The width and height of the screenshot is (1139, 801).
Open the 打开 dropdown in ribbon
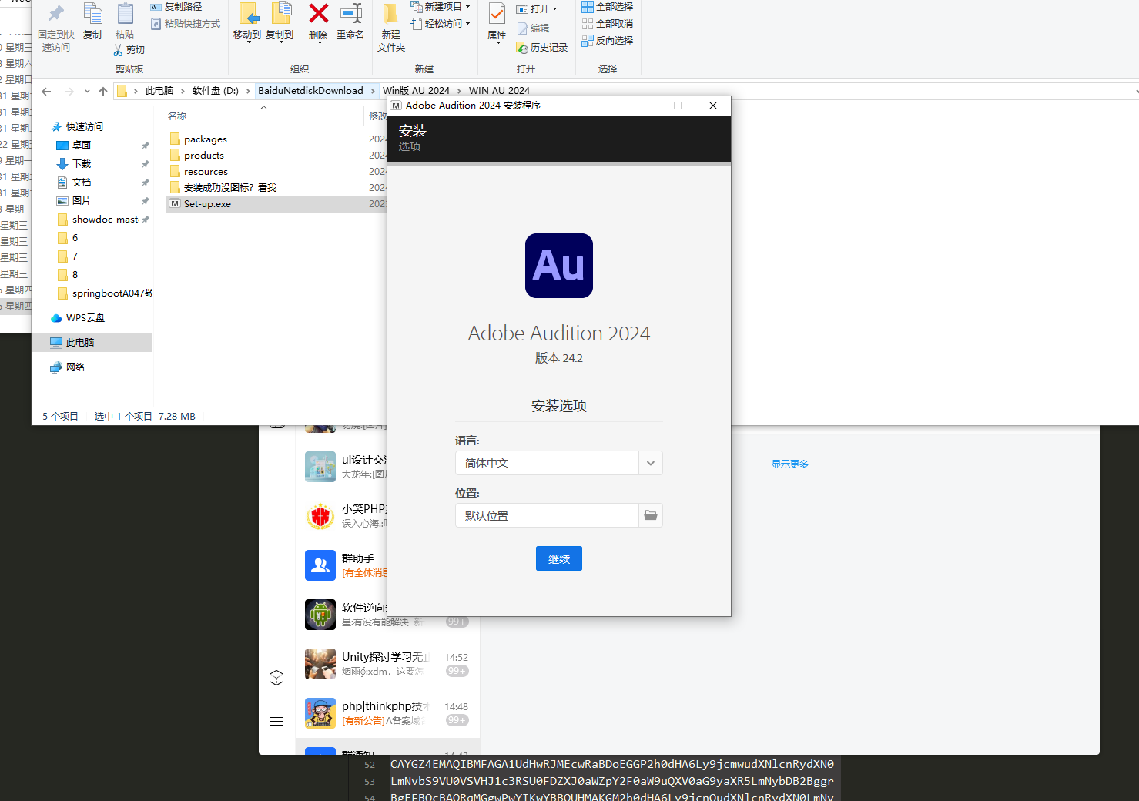click(537, 9)
